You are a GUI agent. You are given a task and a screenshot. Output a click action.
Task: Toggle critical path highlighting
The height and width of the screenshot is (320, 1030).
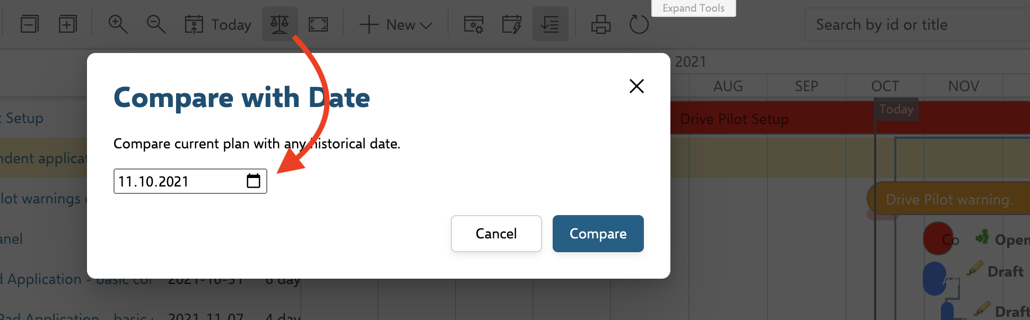[550, 23]
